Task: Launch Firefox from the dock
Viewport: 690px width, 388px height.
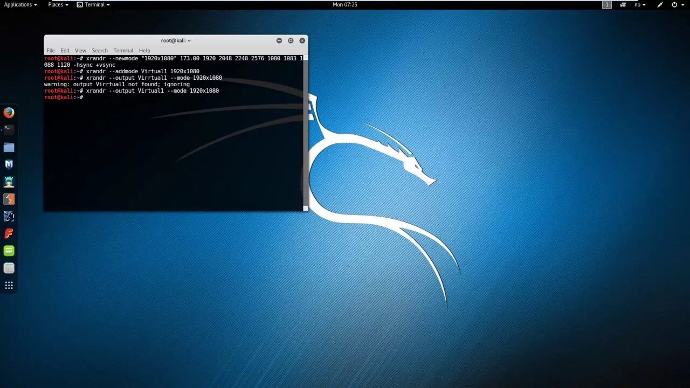Action: click(9, 113)
